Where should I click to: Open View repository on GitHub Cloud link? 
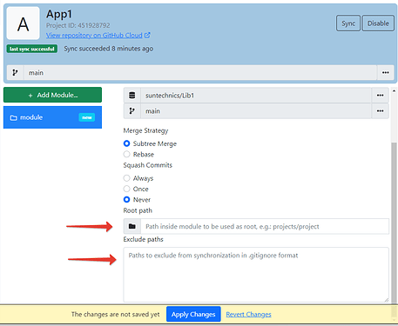pos(94,36)
